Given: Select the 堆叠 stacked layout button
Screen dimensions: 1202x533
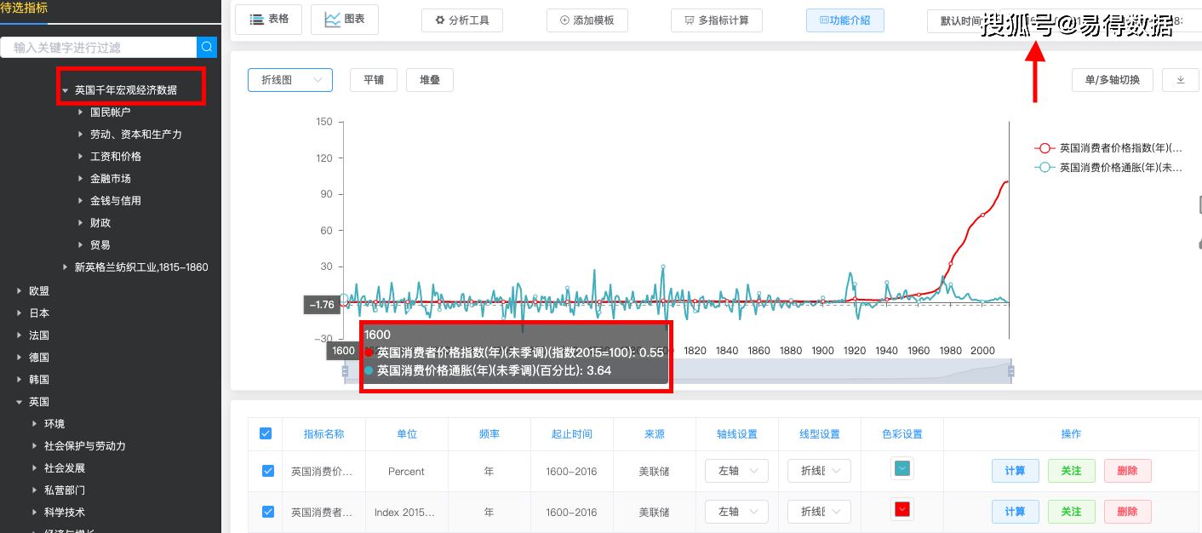Looking at the screenshot, I should click(430, 80).
